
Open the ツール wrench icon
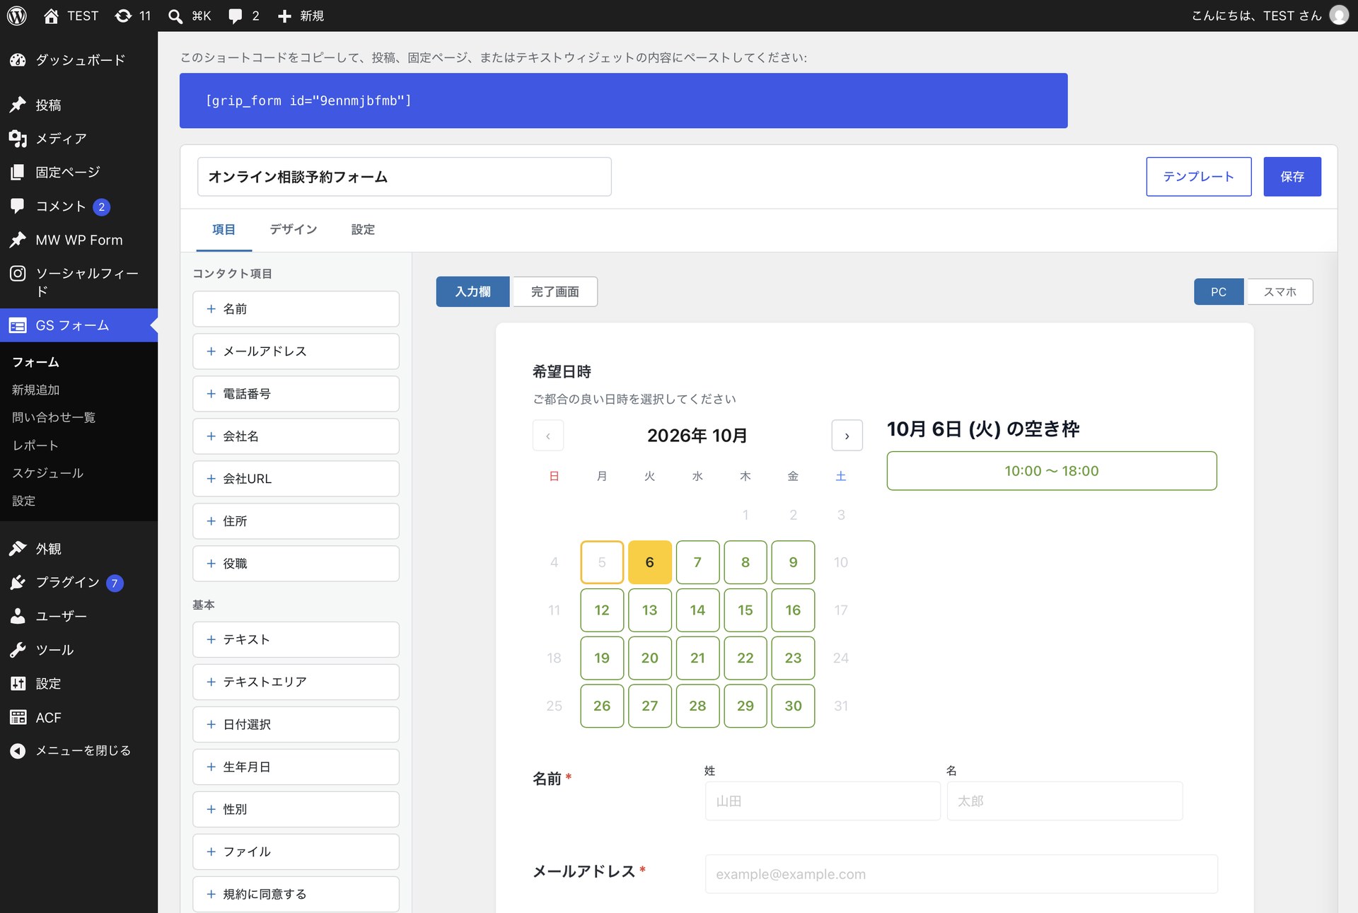(18, 650)
